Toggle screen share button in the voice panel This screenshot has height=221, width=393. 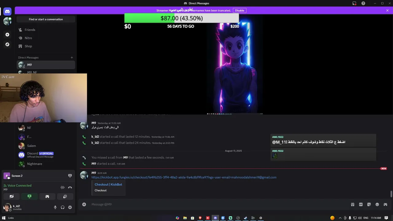[x=29, y=196]
